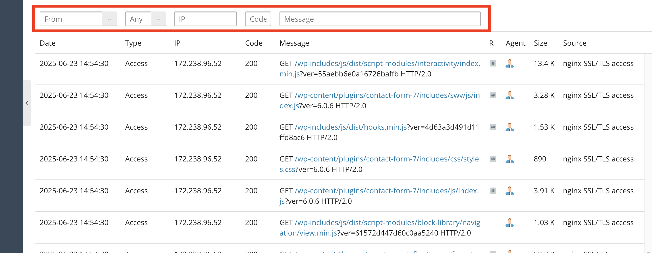Click user agent icon in interactivity/index row
The width and height of the screenshot is (657, 253).
coord(509,63)
